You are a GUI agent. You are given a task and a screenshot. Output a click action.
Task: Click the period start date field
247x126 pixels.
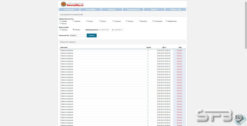106,29
